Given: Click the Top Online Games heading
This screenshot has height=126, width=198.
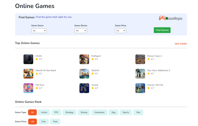Looking at the screenshot, I should (x=27, y=43).
